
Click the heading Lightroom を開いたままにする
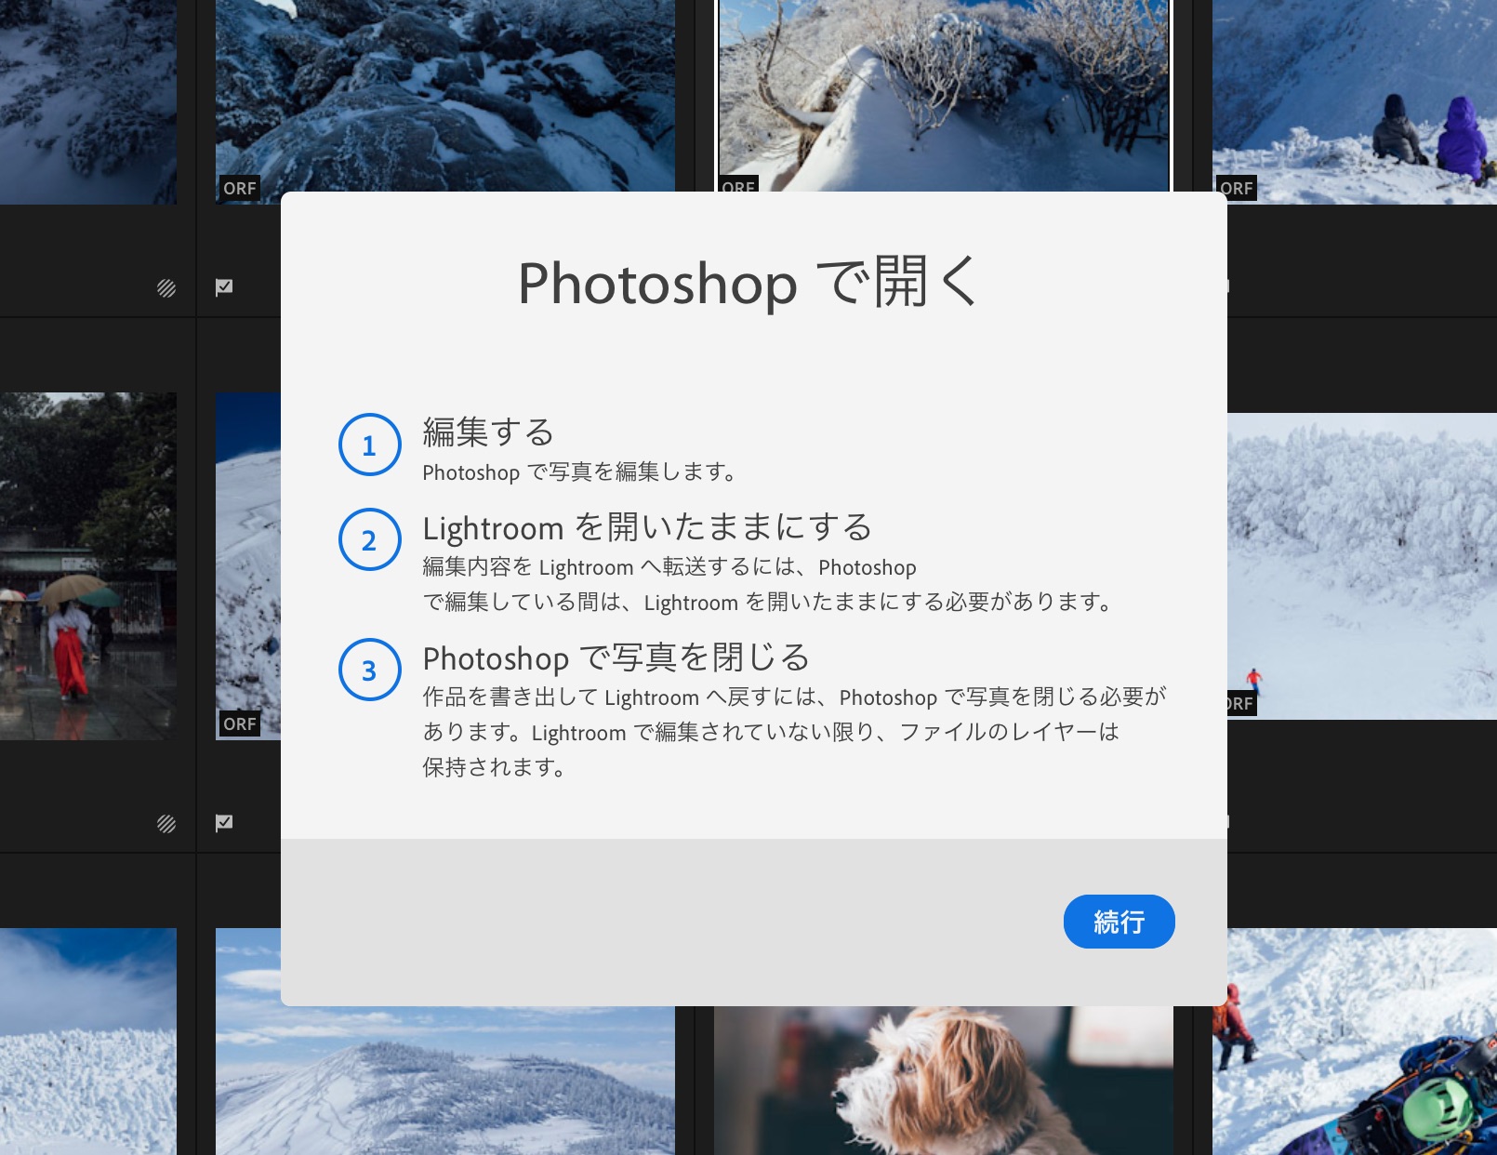(x=647, y=527)
